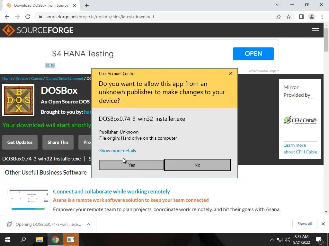Click the ad OPEN button
The image size is (329, 246).
[253, 53]
